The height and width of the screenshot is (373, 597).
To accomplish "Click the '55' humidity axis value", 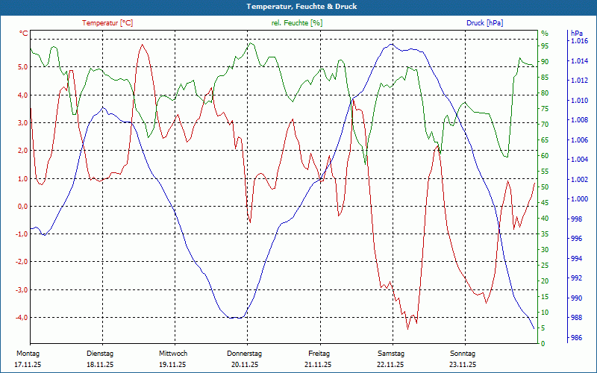I will click(x=545, y=172).
